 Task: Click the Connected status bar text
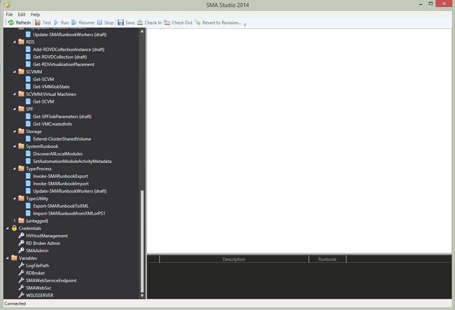15,304
